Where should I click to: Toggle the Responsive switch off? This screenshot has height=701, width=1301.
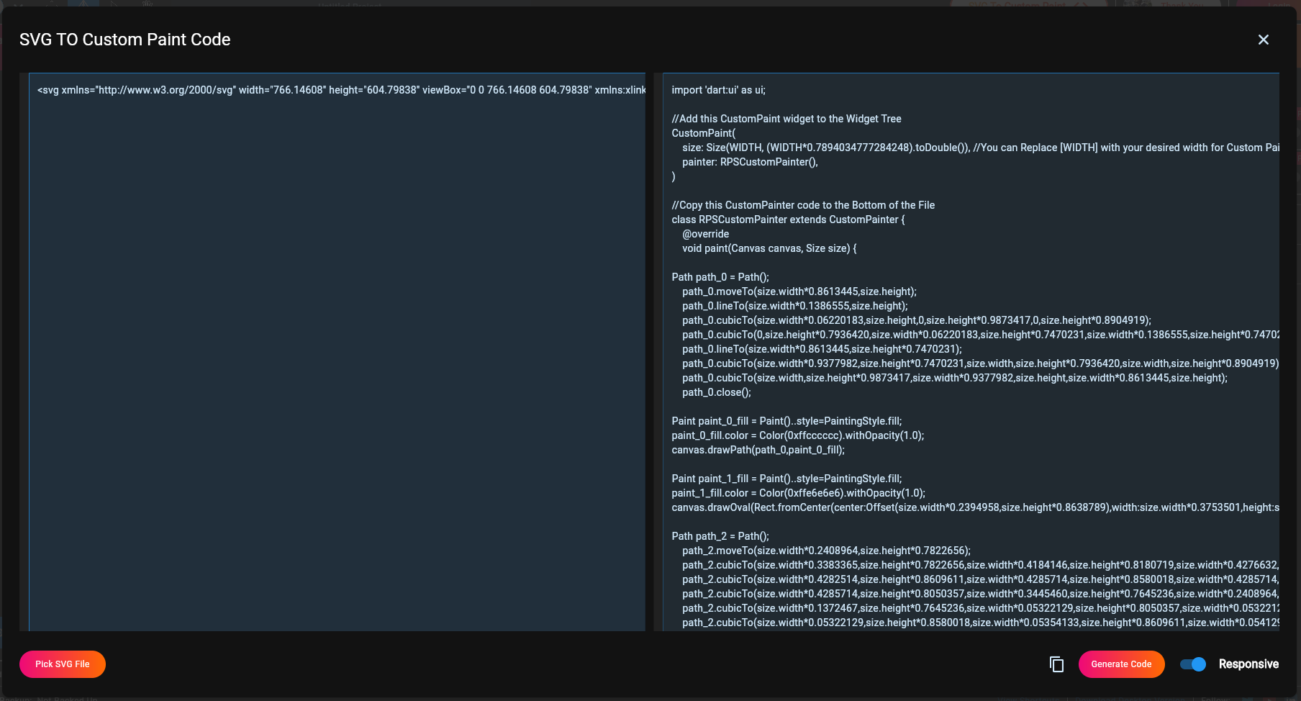click(1193, 664)
